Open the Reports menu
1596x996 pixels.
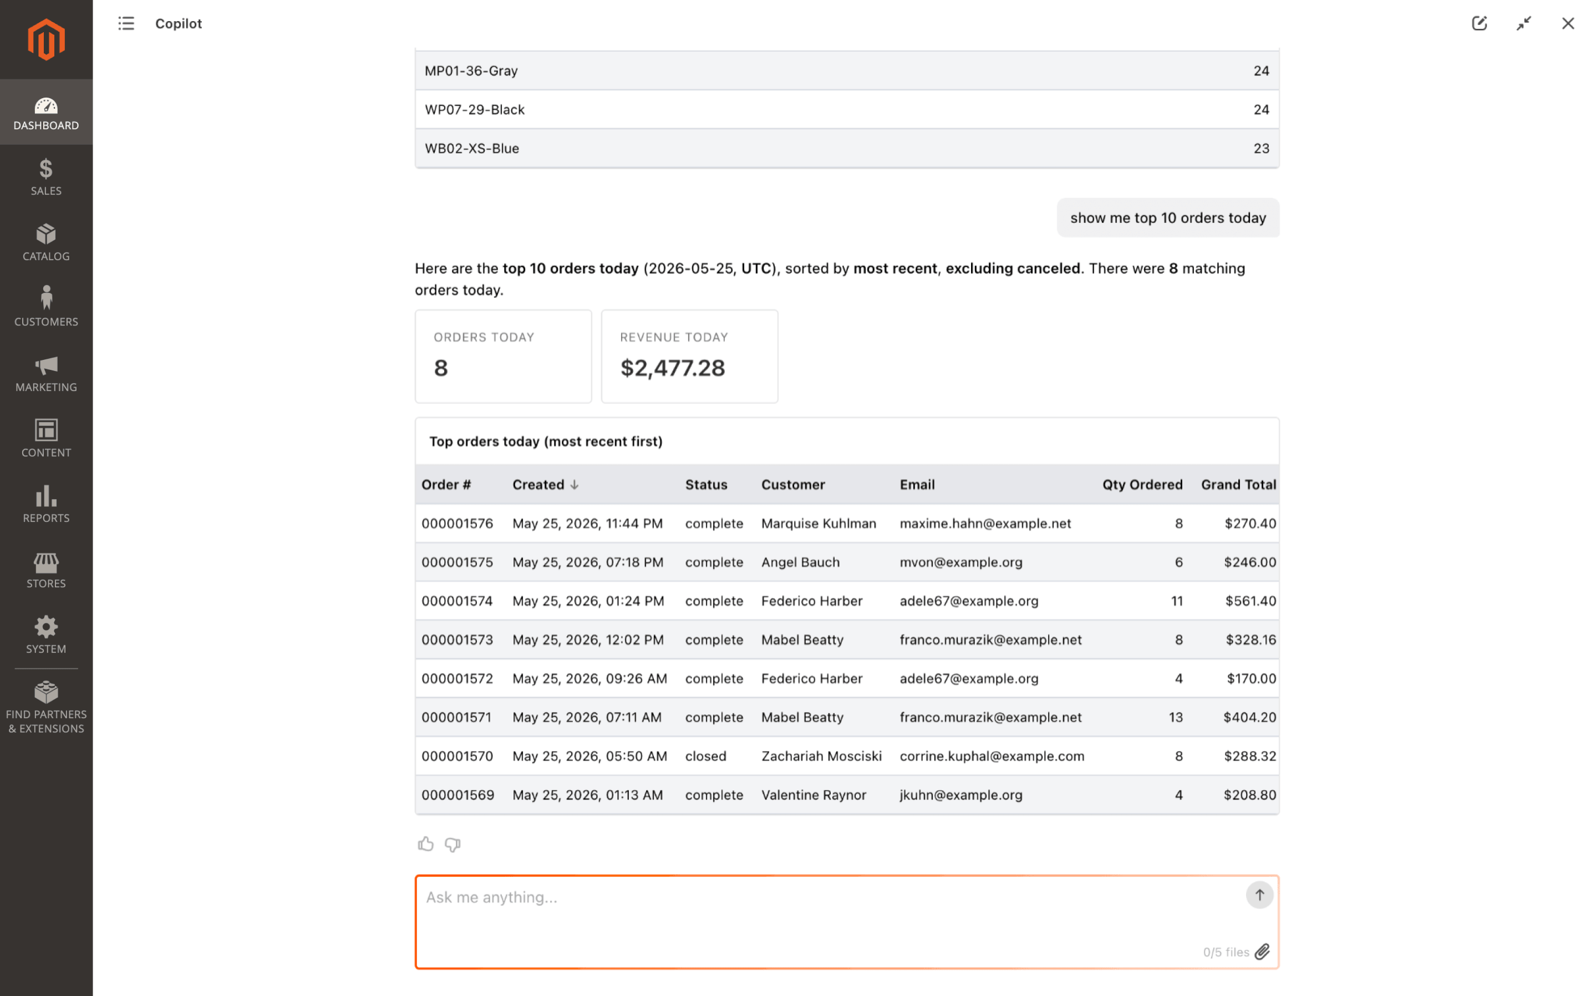[x=46, y=505]
